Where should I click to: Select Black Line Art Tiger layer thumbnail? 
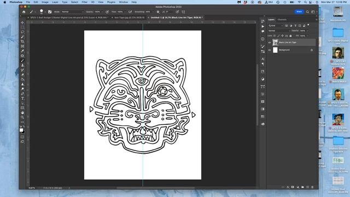(275, 43)
